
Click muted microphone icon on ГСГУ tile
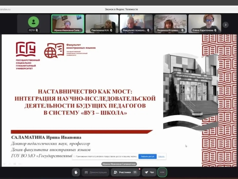(x=37, y=30)
